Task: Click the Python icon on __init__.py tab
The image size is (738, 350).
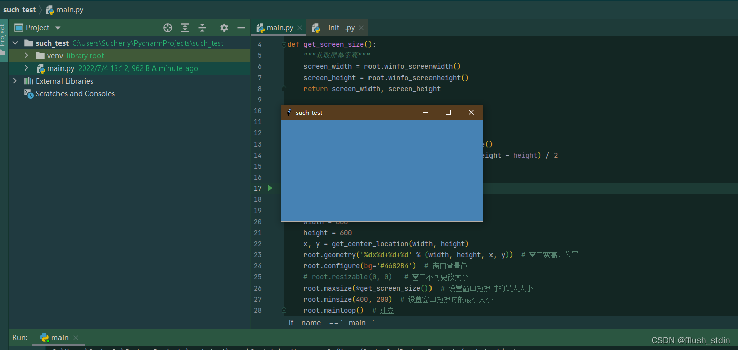Action: click(x=316, y=28)
